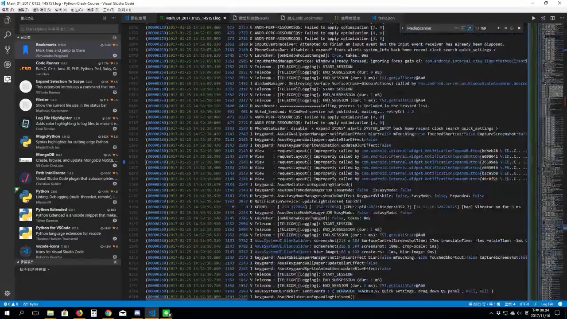The width and height of the screenshot is (567, 319).
Task: Go to next find match
Action: click(505, 28)
